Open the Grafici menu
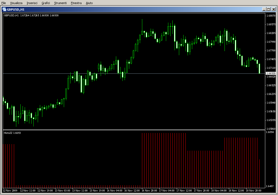Screen dimensions: 278x195 (46, 3)
